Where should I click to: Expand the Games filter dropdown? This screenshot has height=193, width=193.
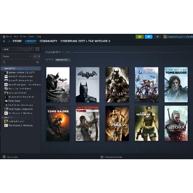coord(17,56)
